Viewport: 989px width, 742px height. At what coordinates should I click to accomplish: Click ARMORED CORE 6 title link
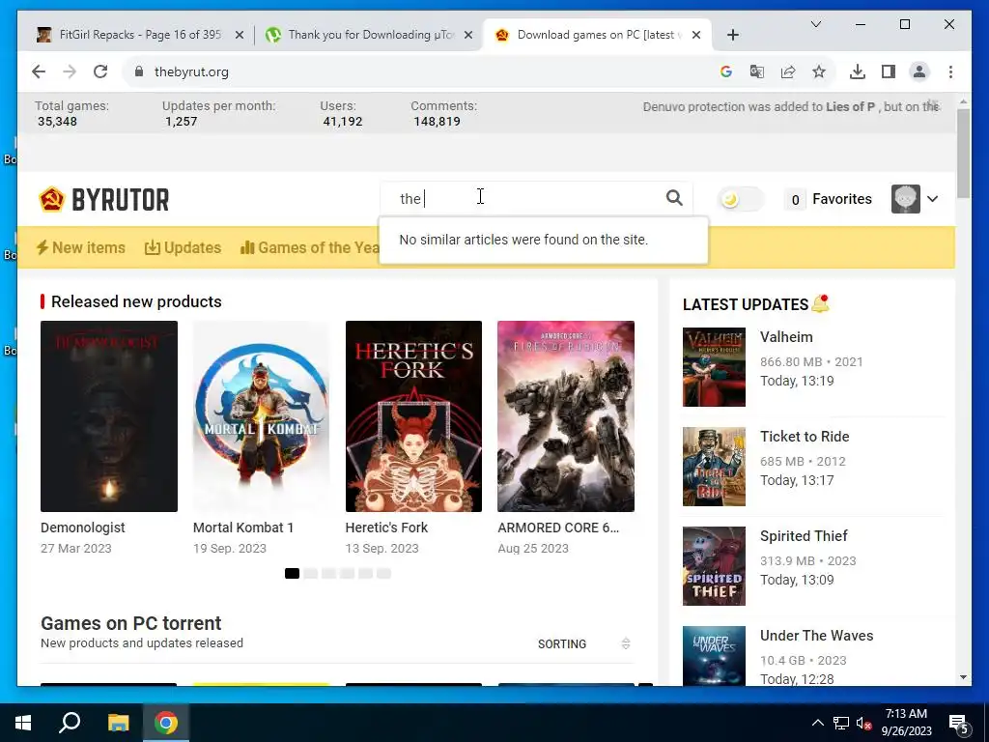point(558,528)
